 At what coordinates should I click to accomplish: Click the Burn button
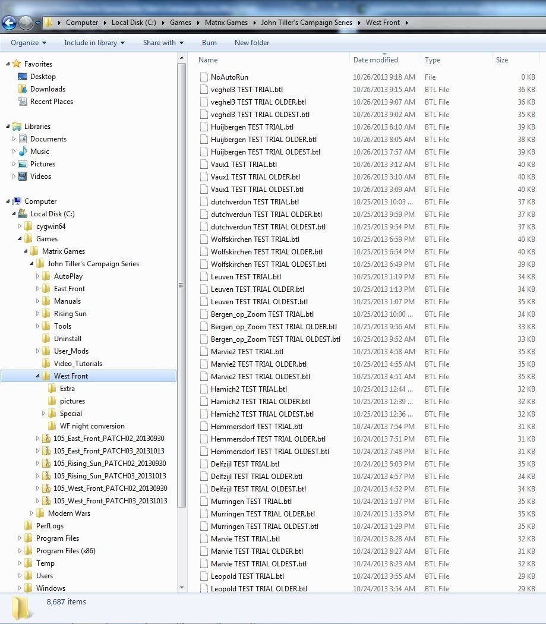coord(209,43)
